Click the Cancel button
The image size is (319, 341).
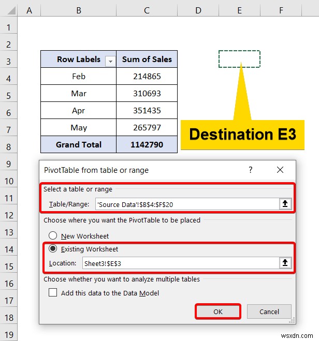click(269, 312)
